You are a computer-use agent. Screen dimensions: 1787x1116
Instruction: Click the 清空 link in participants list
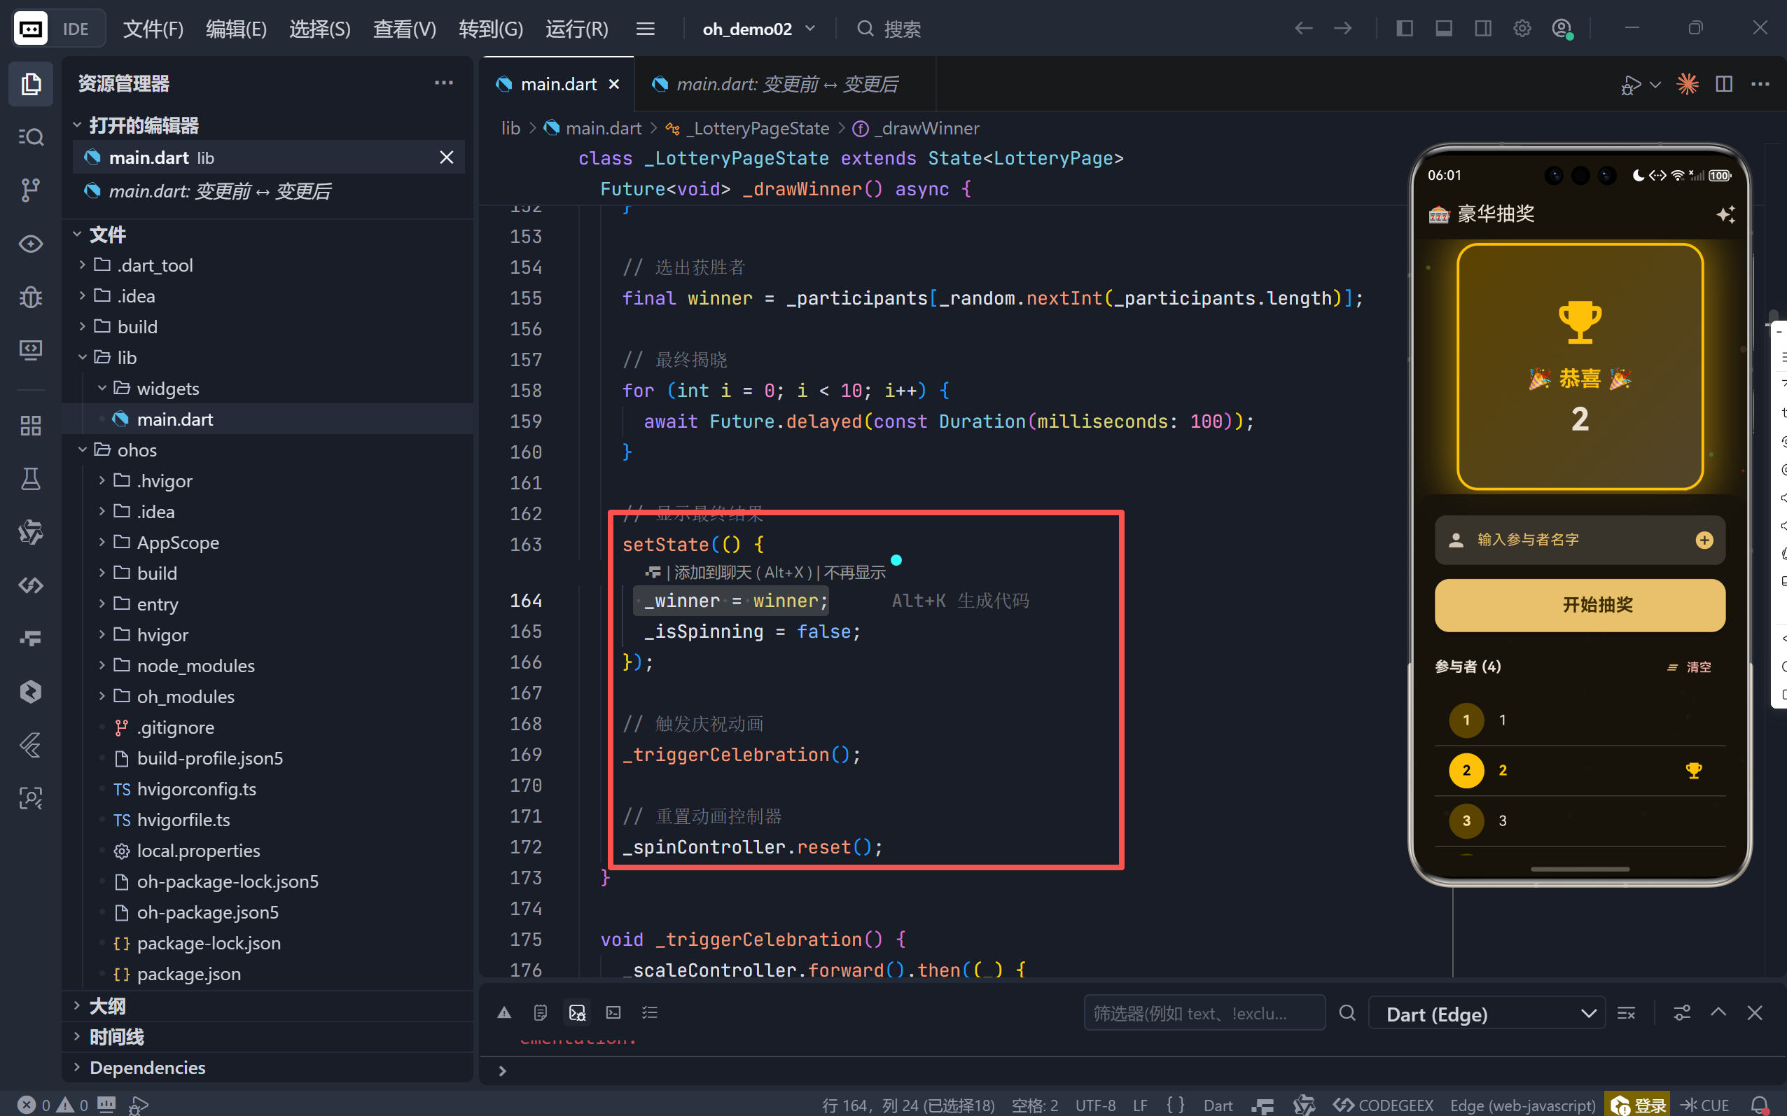[1697, 667]
